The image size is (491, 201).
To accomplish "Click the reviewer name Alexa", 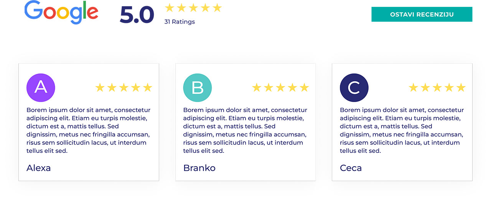I will [x=39, y=168].
